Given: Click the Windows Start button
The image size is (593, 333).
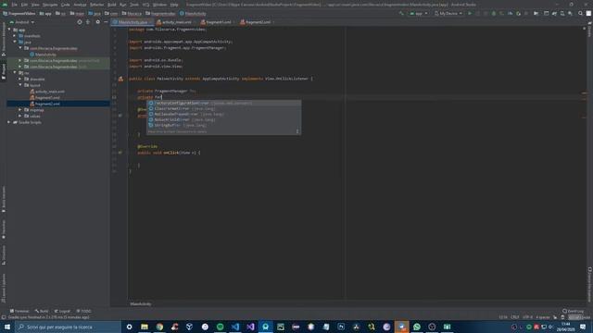Looking at the screenshot, I should click(x=7, y=327).
